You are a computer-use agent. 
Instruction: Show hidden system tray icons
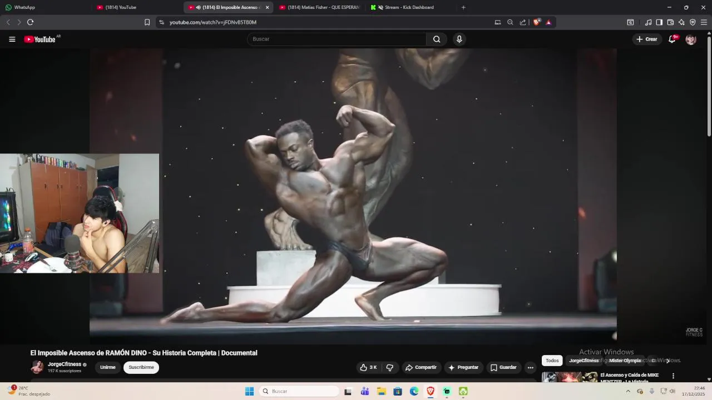point(628,391)
